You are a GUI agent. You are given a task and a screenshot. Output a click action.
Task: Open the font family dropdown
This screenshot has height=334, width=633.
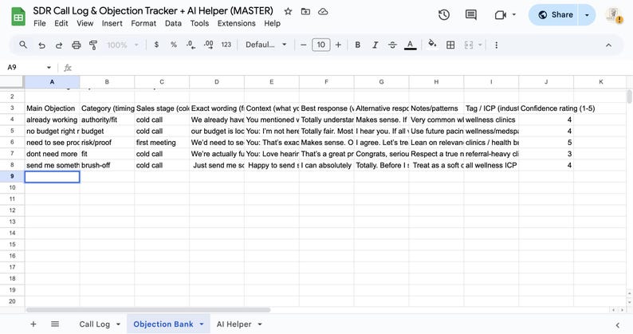click(266, 45)
